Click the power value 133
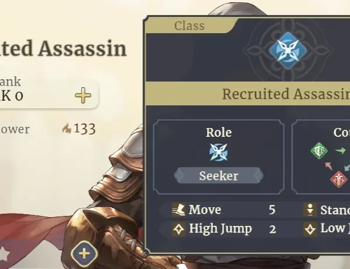Viewport: 350px width, 269px height. [85, 129]
